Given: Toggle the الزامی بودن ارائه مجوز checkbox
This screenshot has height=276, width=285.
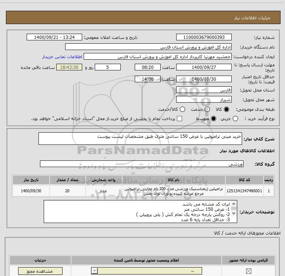Looking at the screenshot, I should coord(248,271).
